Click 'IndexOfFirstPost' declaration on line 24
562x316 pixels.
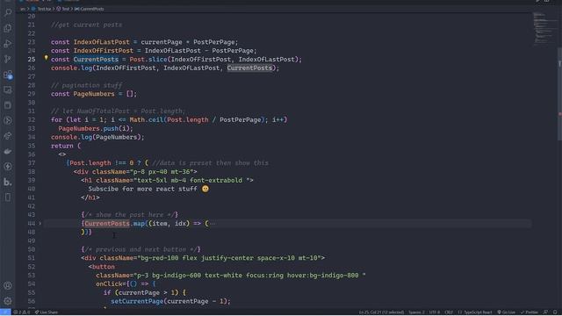point(104,51)
